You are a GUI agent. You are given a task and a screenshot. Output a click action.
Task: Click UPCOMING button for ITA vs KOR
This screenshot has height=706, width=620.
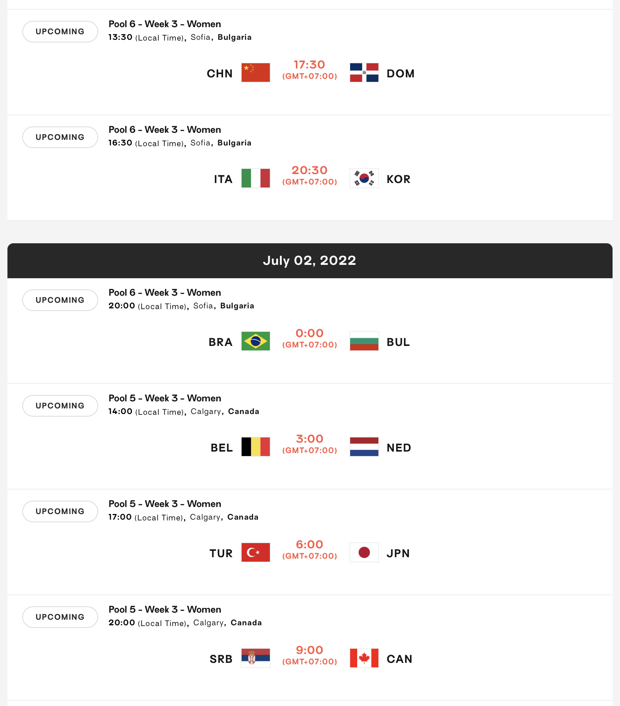point(60,137)
